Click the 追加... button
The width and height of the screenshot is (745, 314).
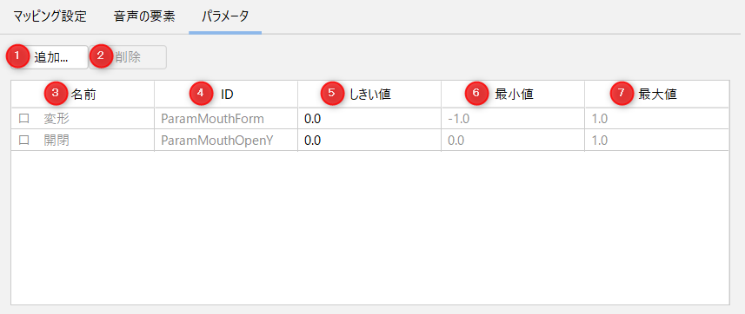pos(50,57)
